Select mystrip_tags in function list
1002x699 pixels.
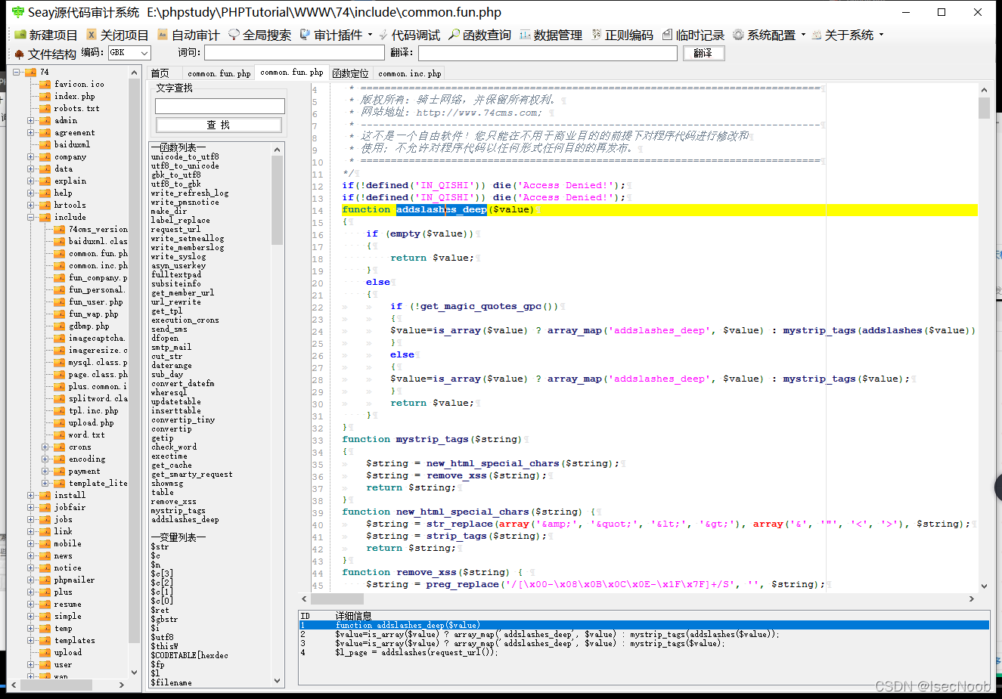click(178, 511)
